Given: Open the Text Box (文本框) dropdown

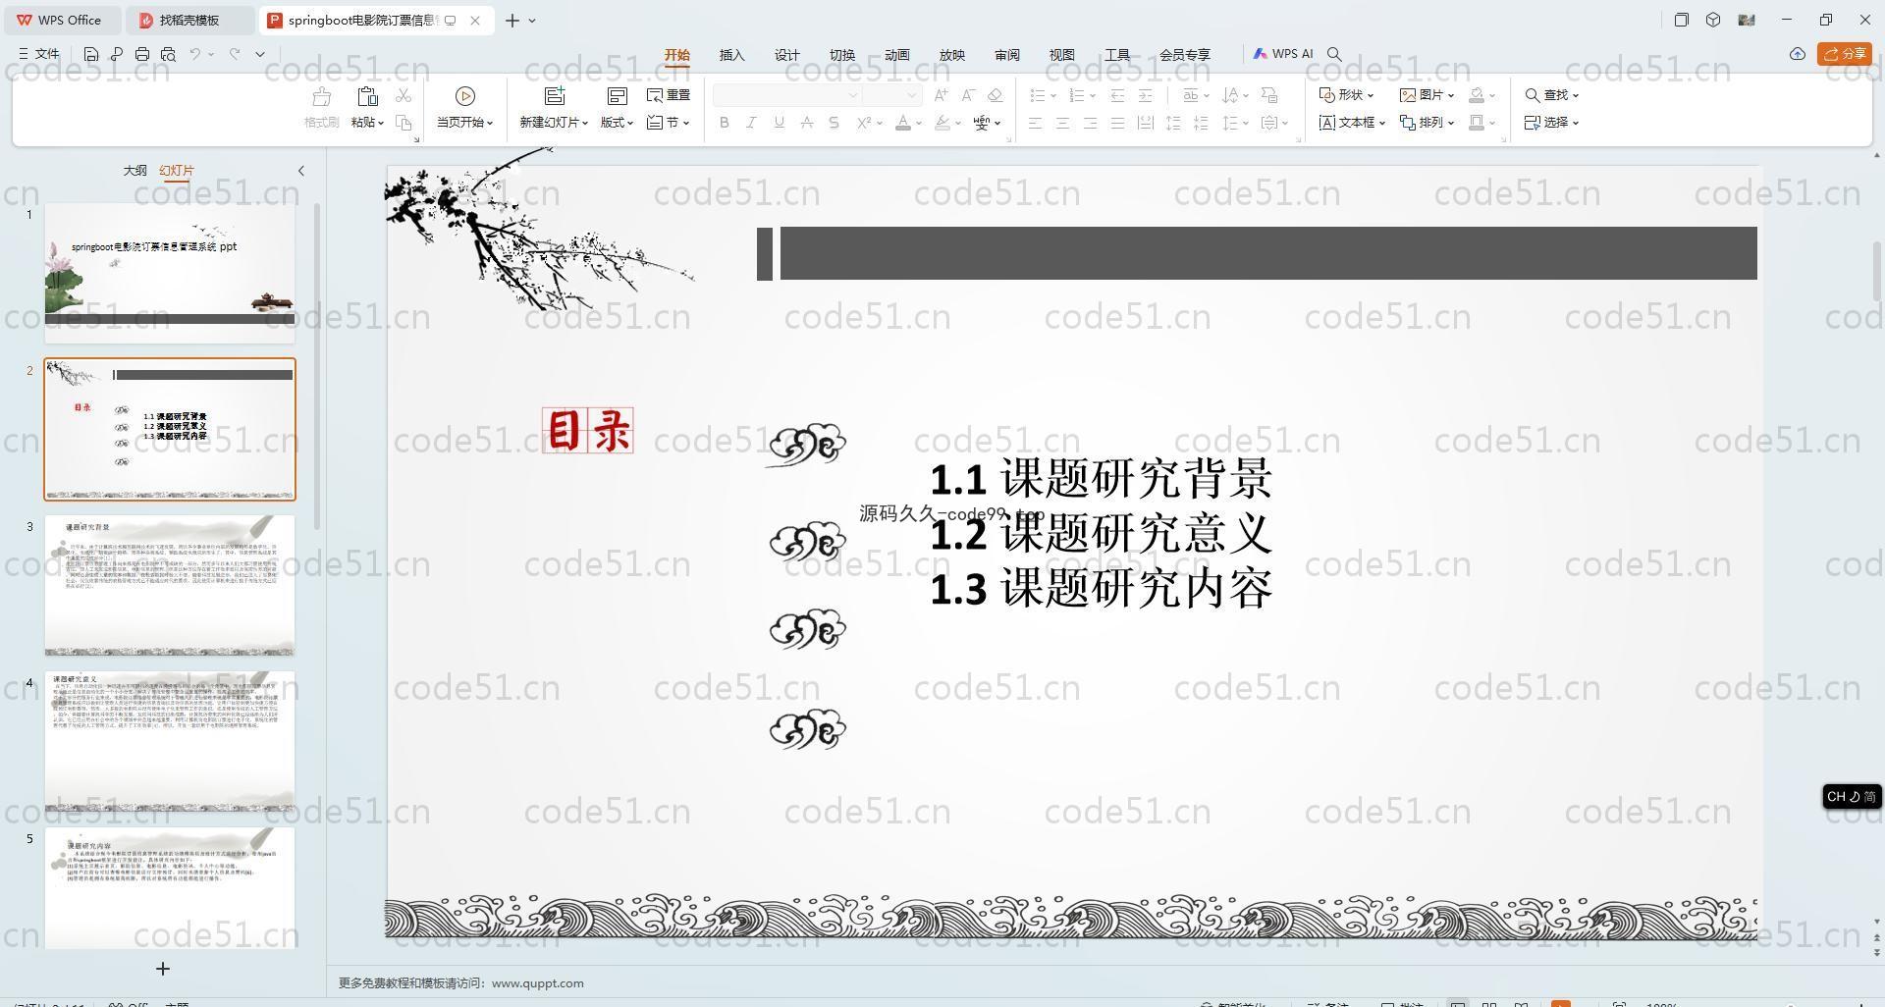Looking at the screenshot, I should (x=1352, y=123).
